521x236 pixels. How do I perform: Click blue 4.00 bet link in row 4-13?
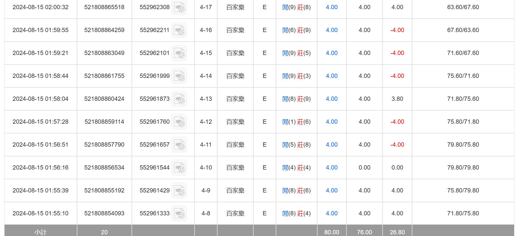[x=332, y=99]
